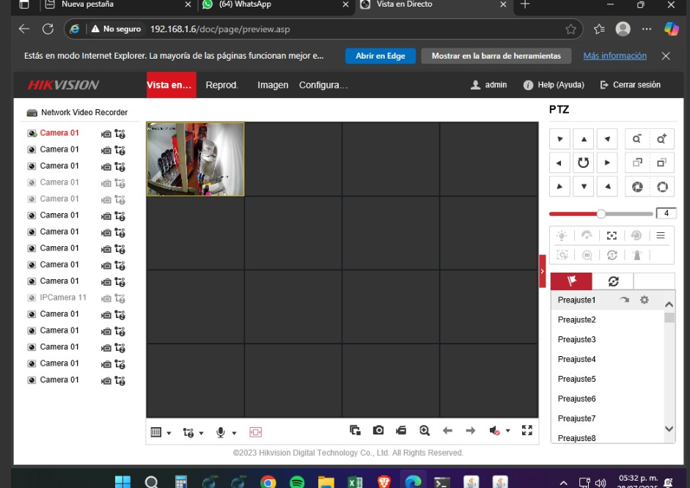
Task: Click the PTZ speed slider handle
Action: [601, 214]
